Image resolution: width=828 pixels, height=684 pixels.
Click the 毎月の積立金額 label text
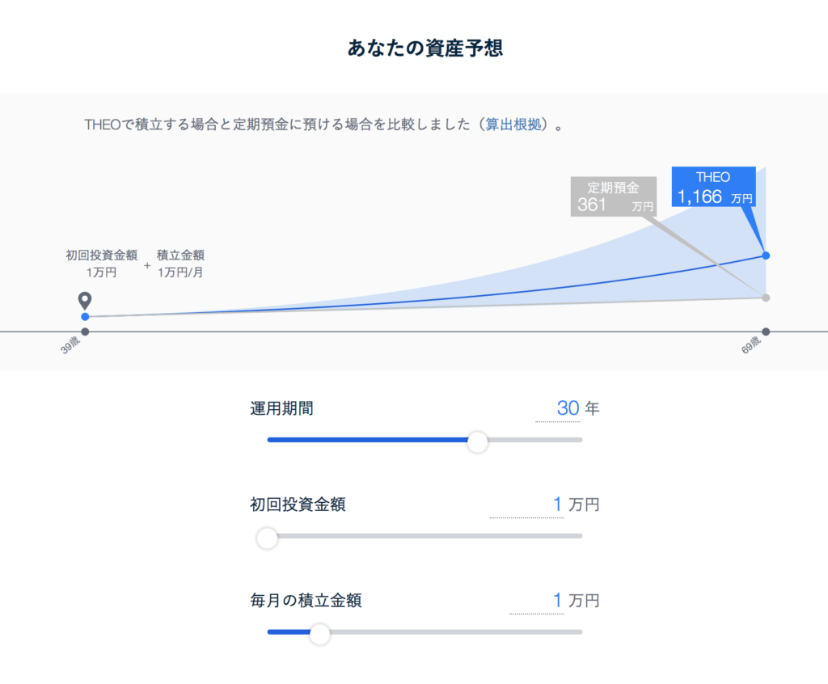(306, 601)
